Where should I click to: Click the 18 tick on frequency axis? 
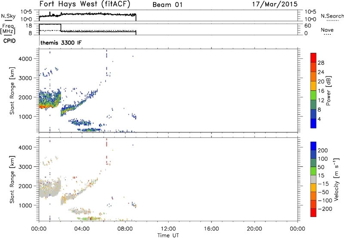29,26
